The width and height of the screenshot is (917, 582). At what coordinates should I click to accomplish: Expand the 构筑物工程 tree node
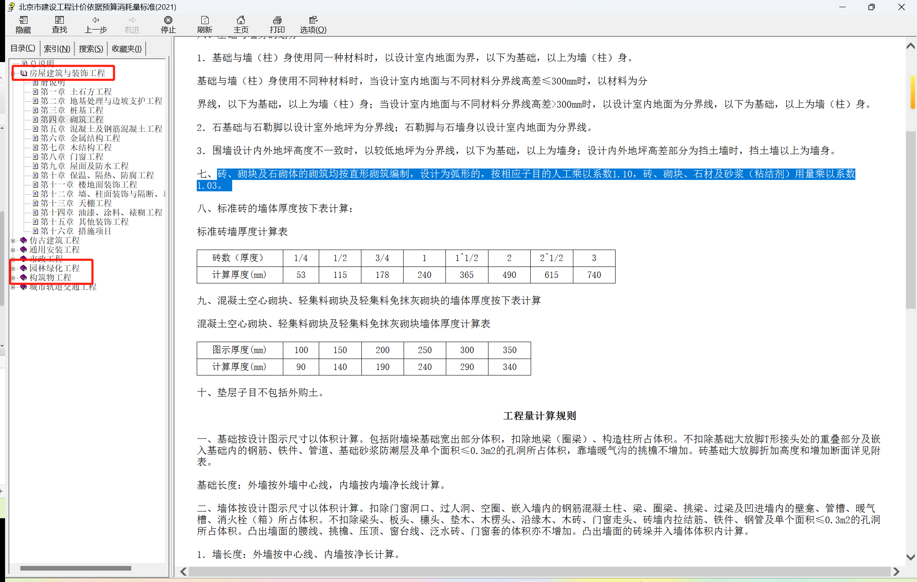coord(13,278)
